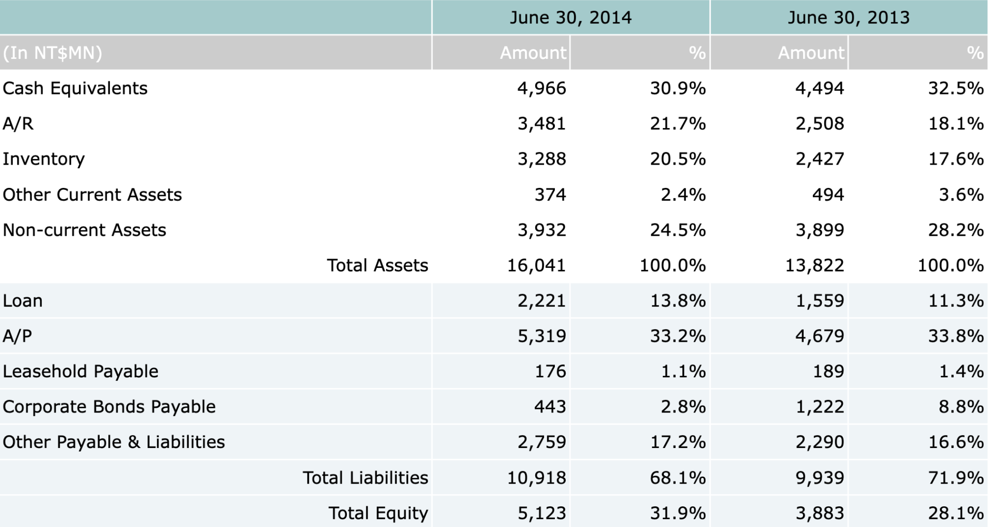Click the Other Current Assets label

coord(92,195)
